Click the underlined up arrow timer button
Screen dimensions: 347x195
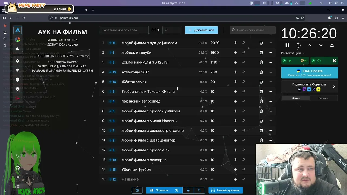pos(332,45)
